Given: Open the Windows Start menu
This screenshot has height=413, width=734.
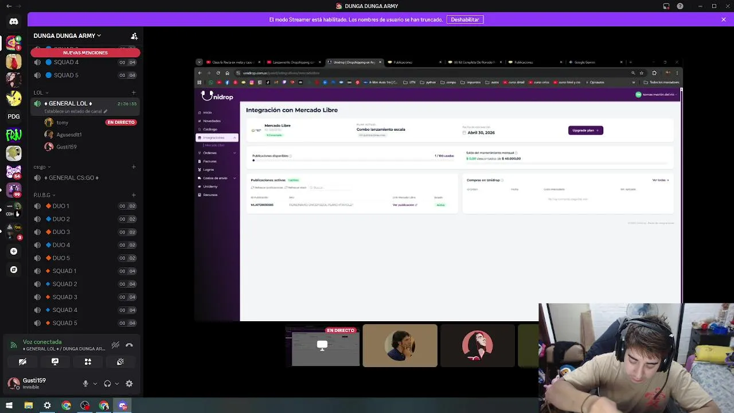Looking at the screenshot, I should [x=9, y=406].
